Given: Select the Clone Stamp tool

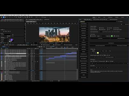Looking at the screenshot, I should click(26, 17).
